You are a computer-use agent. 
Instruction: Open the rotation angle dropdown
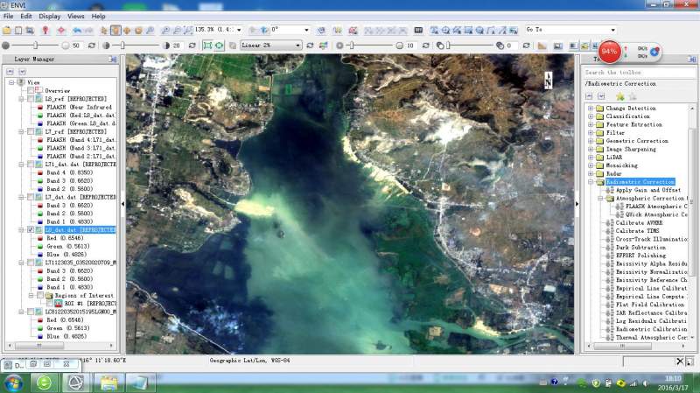pos(307,30)
